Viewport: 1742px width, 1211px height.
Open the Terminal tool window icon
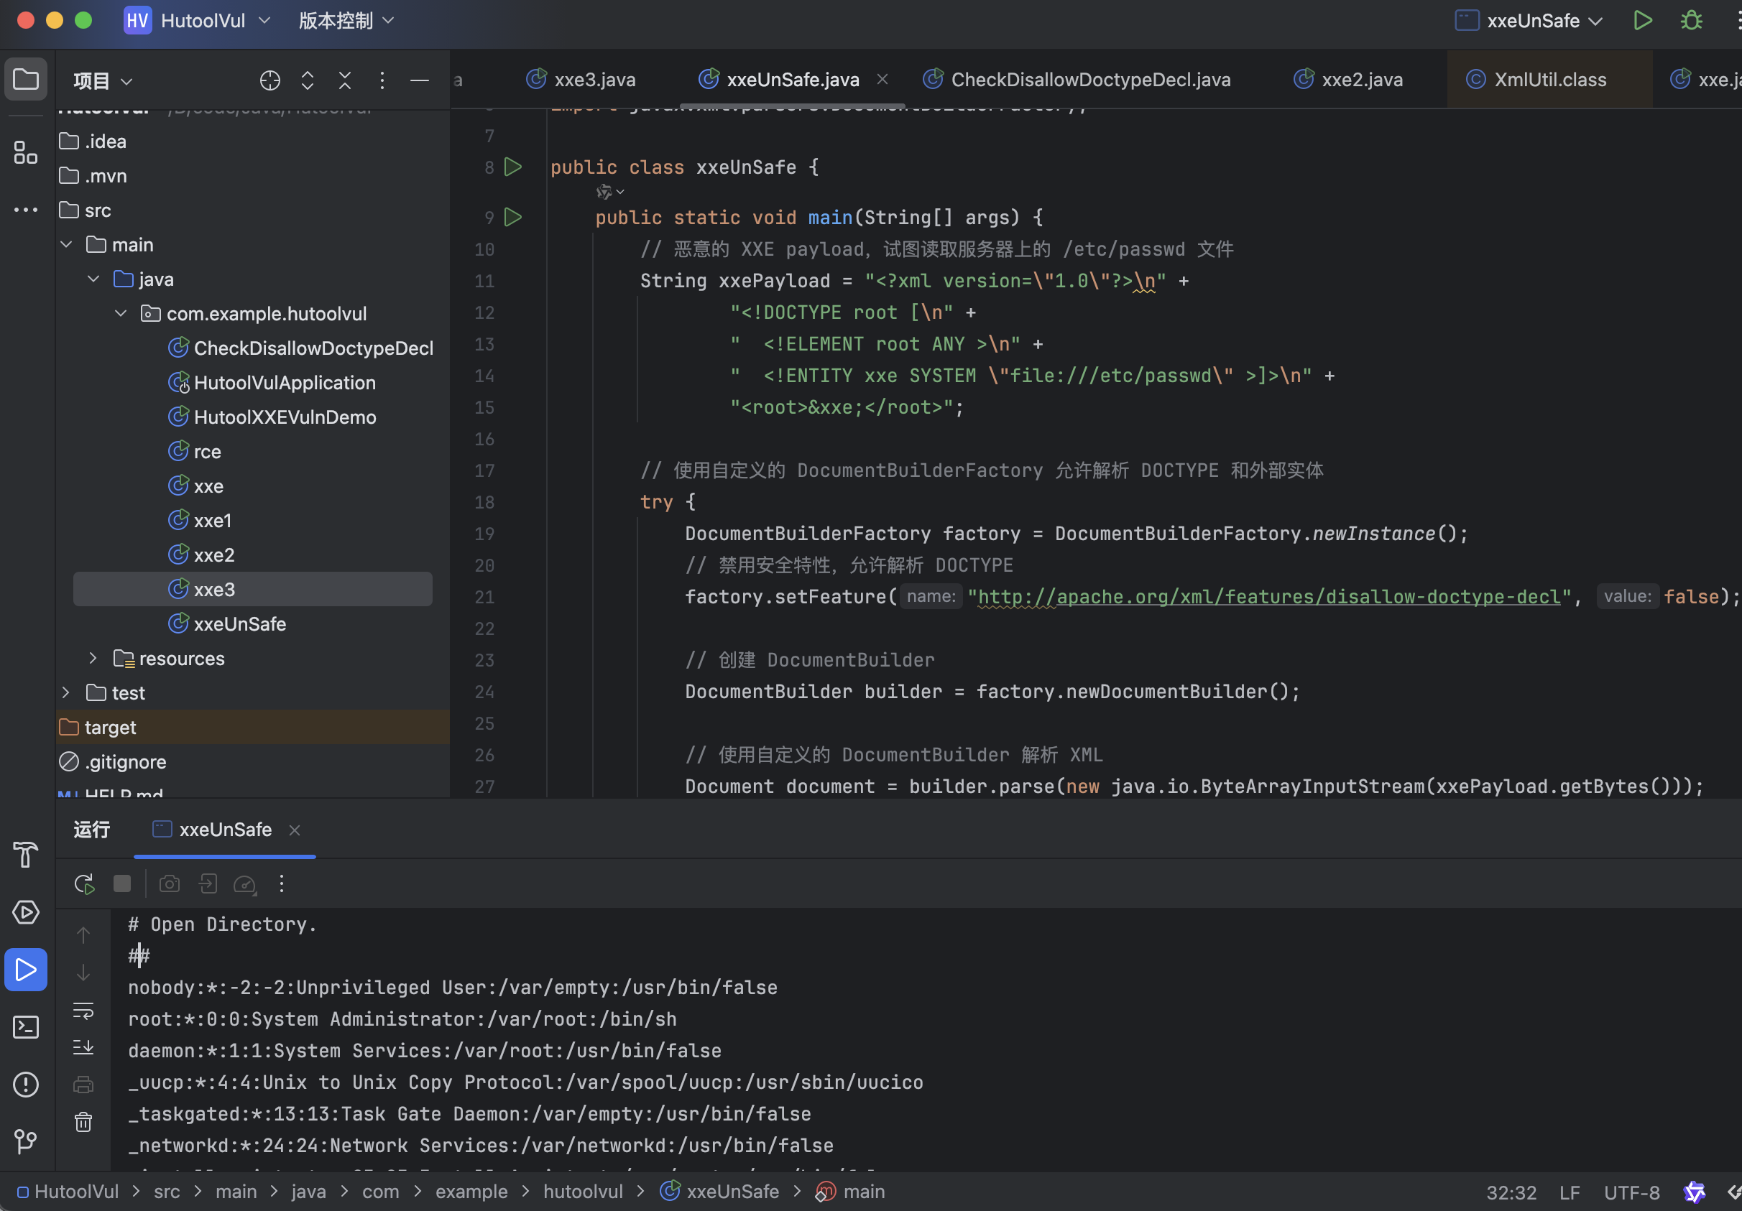tap(25, 1026)
